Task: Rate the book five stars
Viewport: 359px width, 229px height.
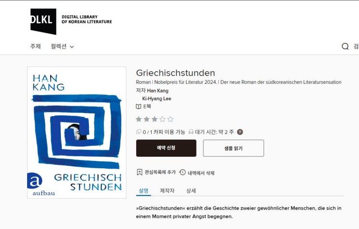Action: click(171, 119)
